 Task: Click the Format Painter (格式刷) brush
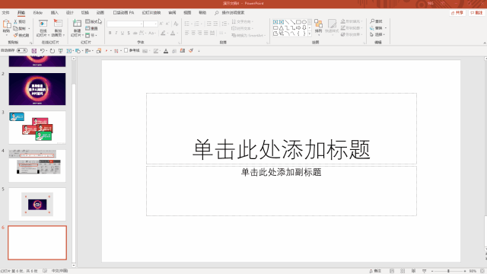click(21, 35)
